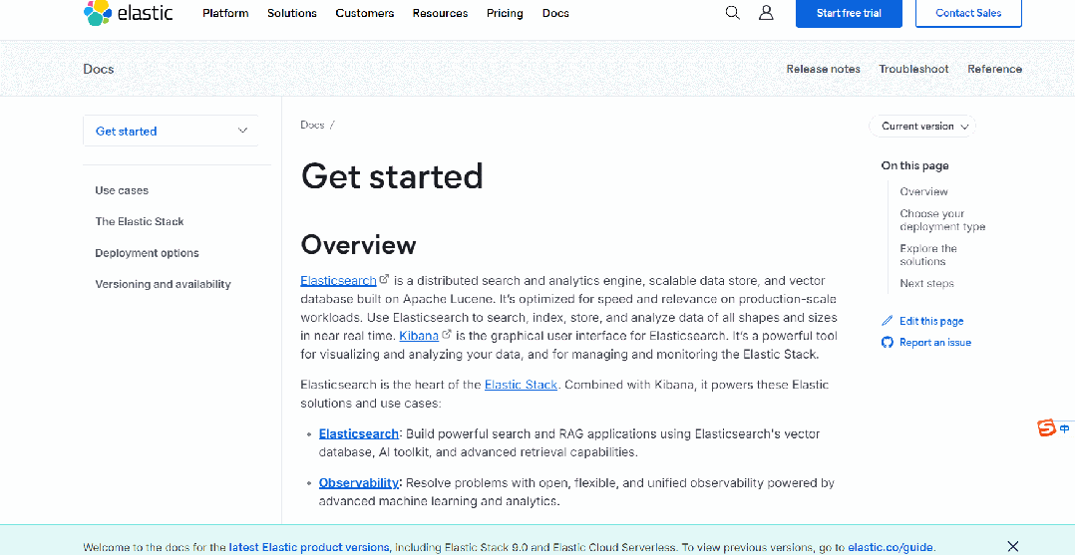Open Reference link
Viewport: 1075px width, 555px height.
pyautogui.click(x=995, y=69)
